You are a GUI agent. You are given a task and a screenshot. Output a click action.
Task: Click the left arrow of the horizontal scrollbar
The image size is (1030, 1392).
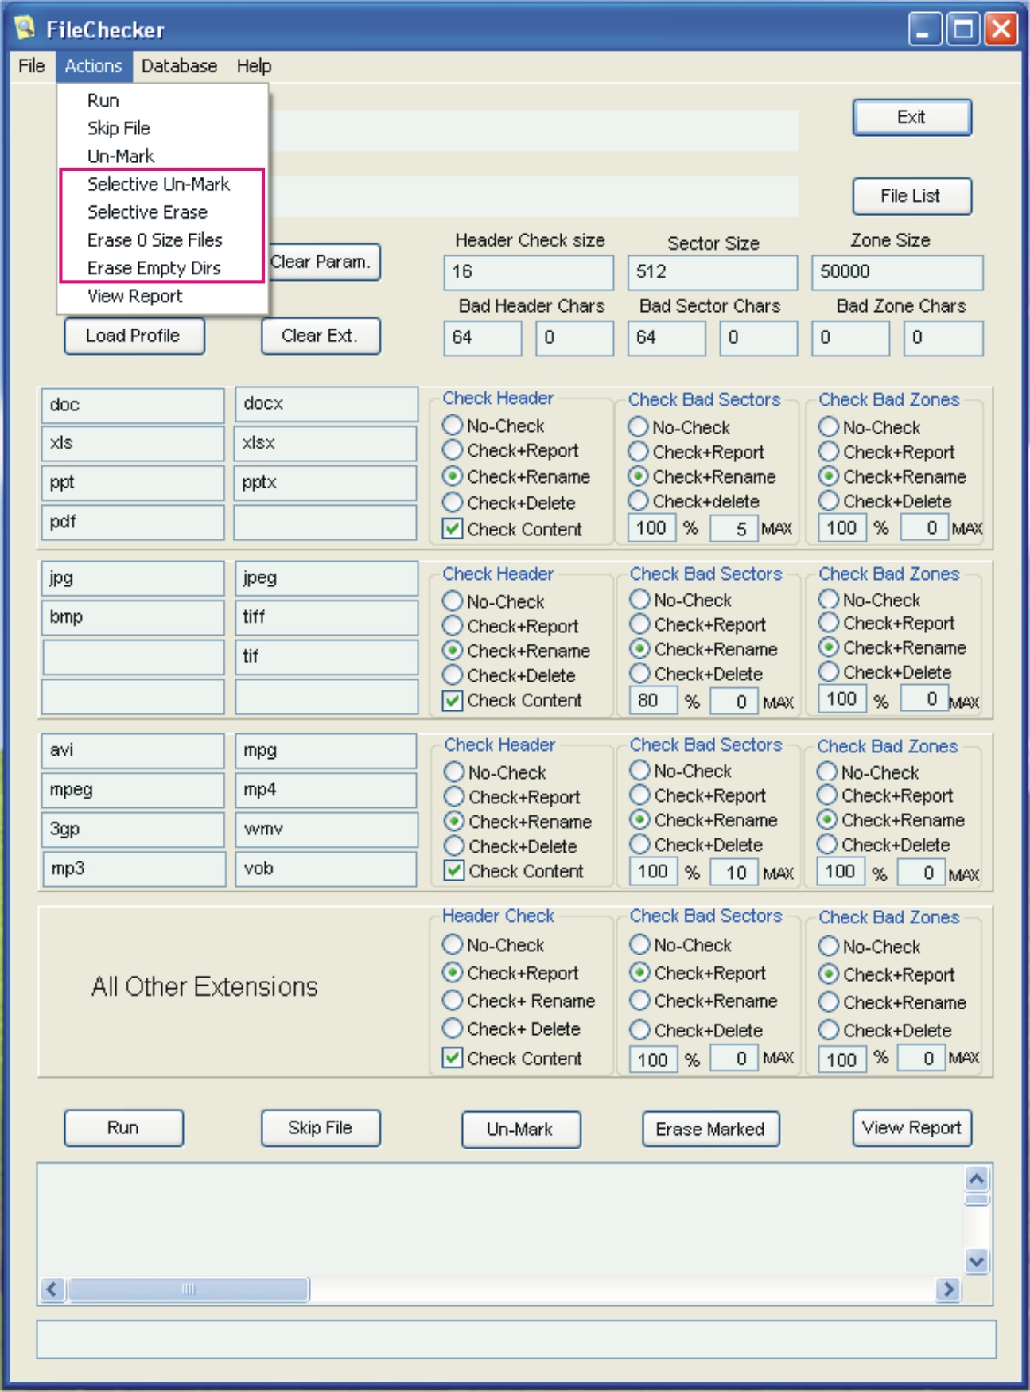52,1289
